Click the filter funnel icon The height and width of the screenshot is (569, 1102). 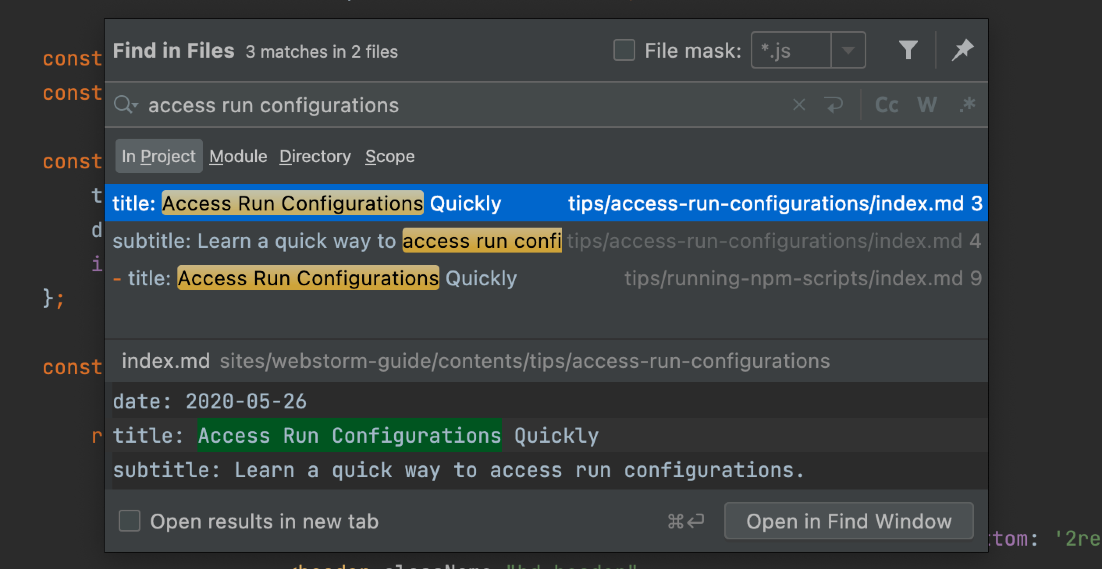(x=908, y=50)
